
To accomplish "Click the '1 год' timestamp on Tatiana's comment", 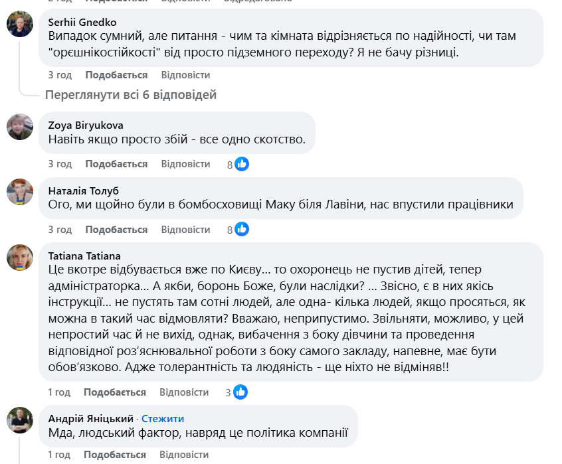I will pos(59,392).
